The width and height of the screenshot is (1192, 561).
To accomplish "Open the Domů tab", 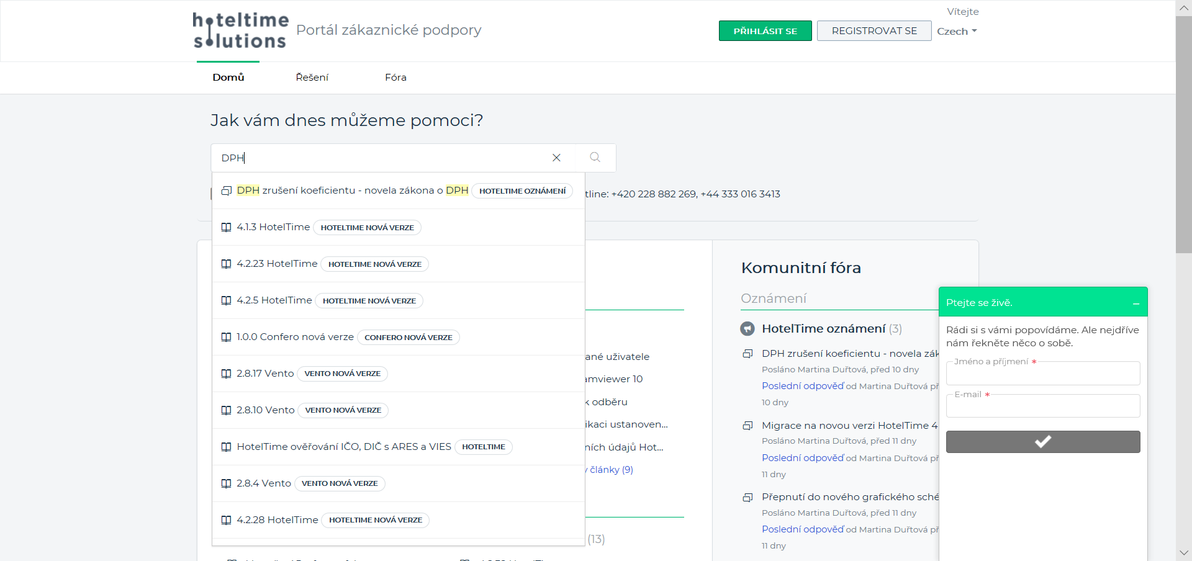I will (x=228, y=78).
